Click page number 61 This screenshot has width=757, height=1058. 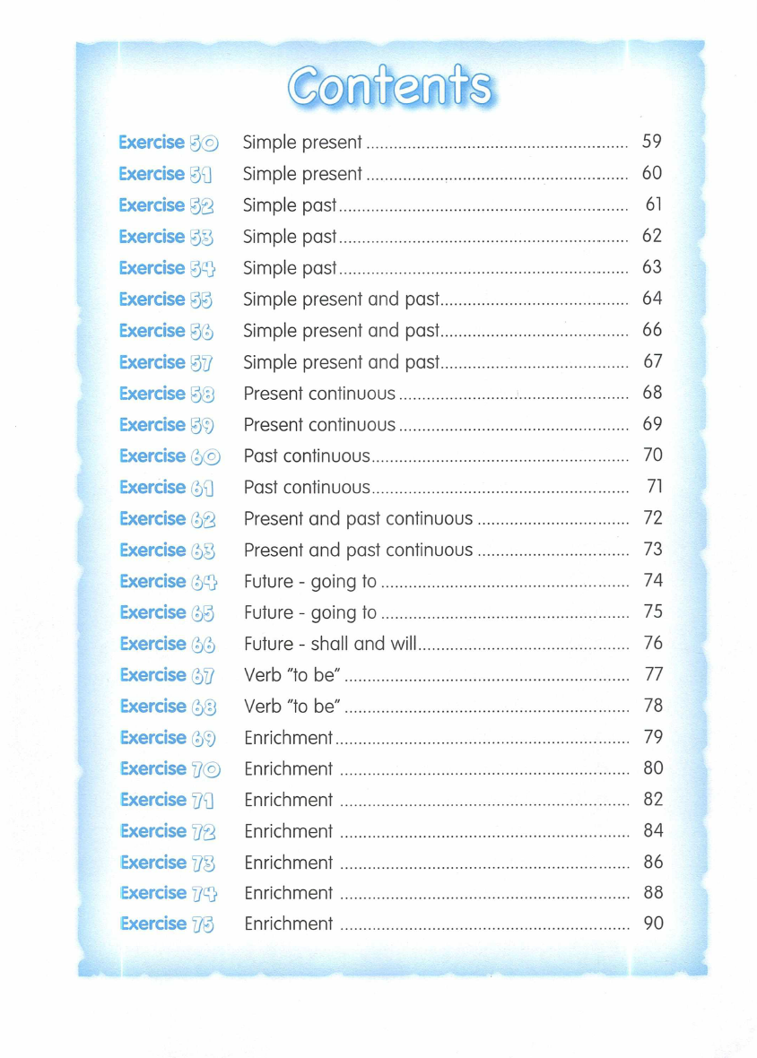click(x=654, y=204)
